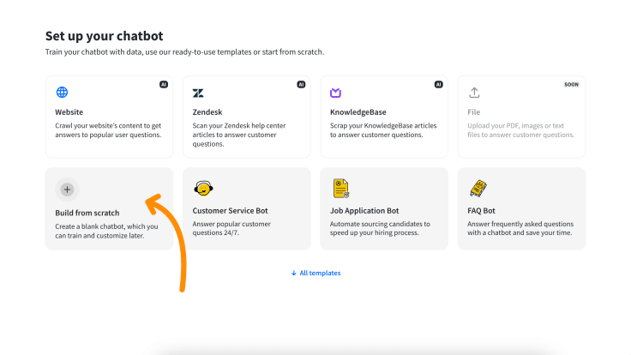Viewport: 631px width, 355px height.
Task: Click the File upload icon
Action: 474,93
